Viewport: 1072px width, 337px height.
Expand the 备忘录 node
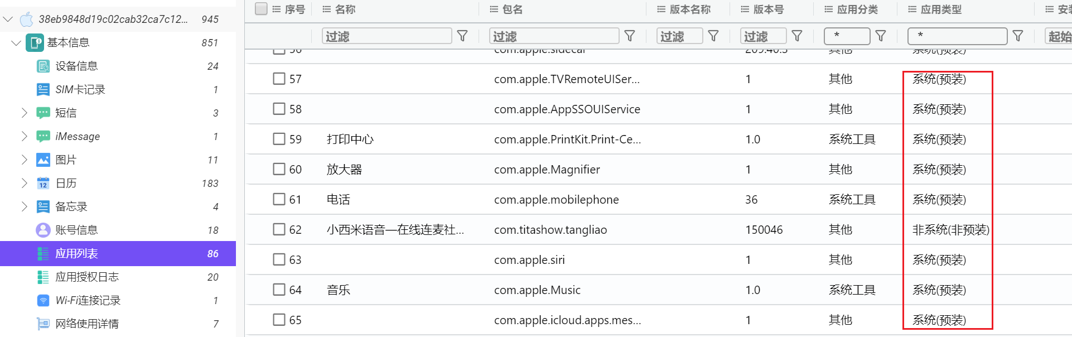tap(24, 207)
